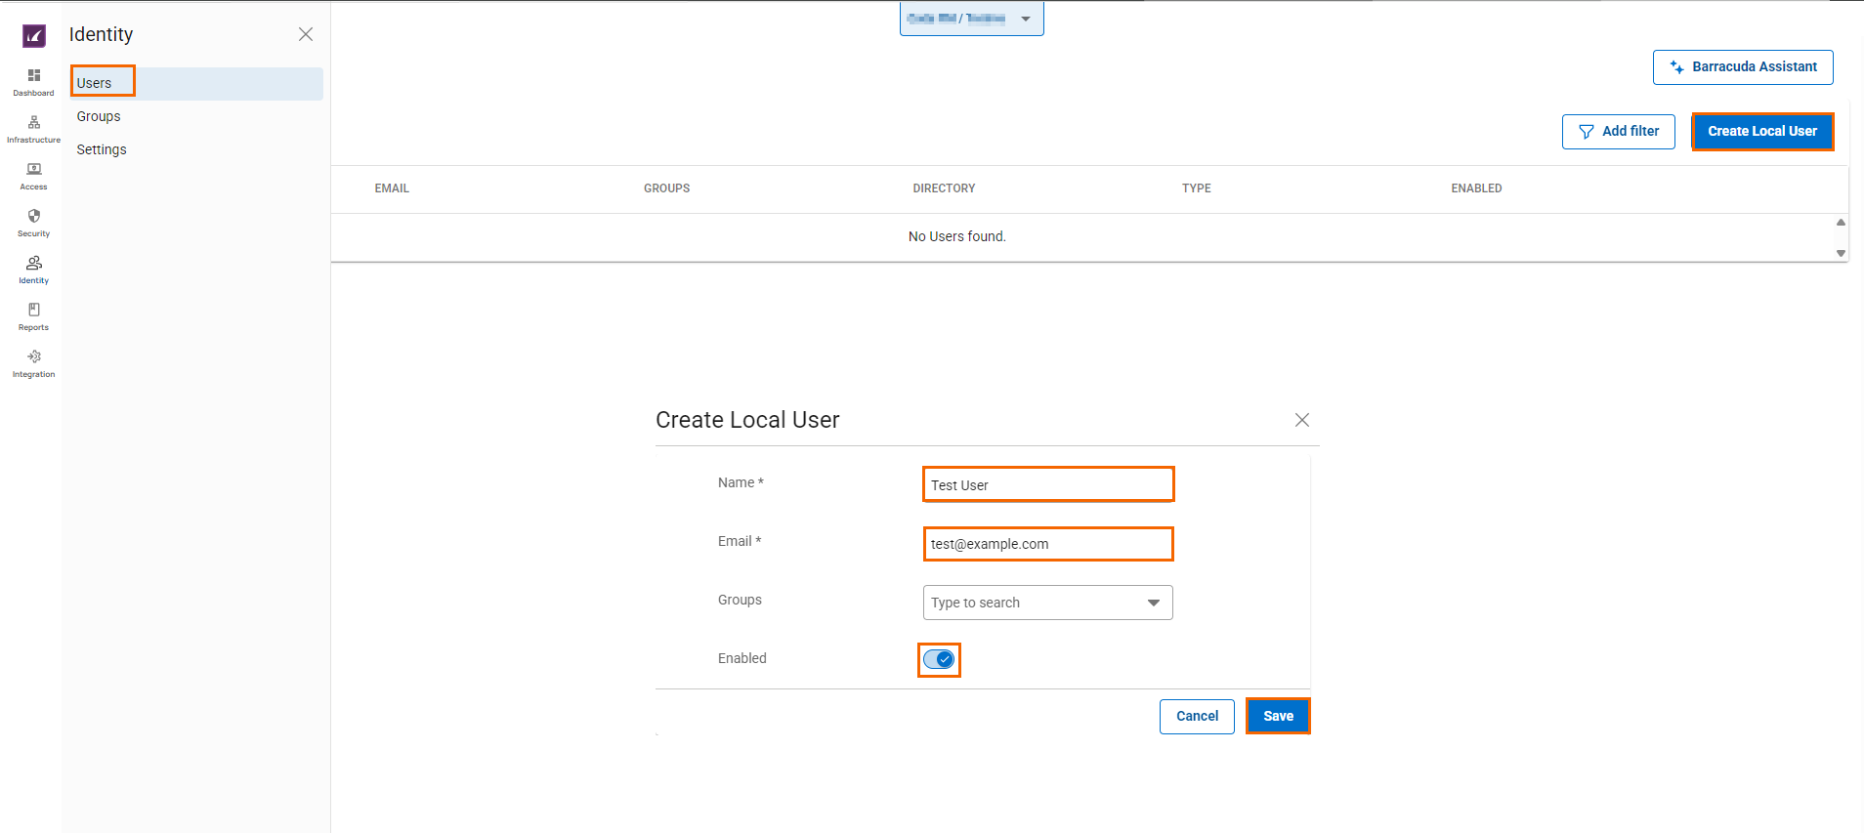Image resolution: width=1864 pixels, height=833 pixels.
Task: Open Settings in the Identity menu
Action: click(102, 149)
